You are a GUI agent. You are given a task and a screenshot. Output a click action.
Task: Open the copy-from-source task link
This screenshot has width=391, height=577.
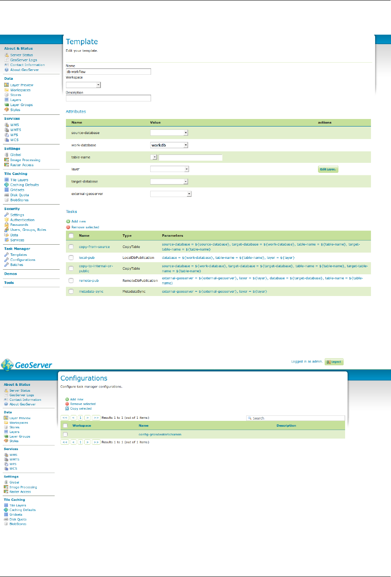tap(94, 247)
